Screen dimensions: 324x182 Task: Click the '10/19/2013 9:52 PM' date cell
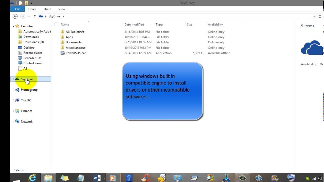coord(138,48)
